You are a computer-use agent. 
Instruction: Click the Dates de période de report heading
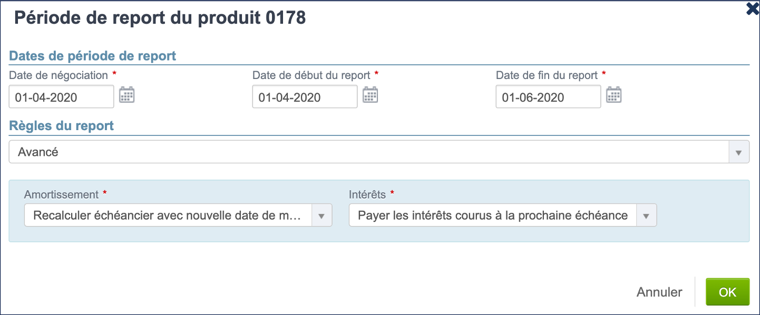[x=93, y=56]
